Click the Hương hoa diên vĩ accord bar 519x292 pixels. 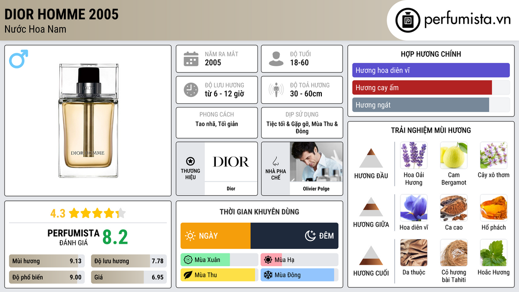pos(431,70)
